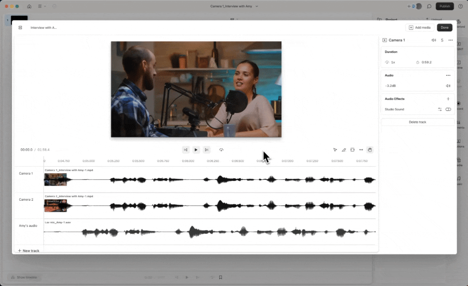The width and height of the screenshot is (468, 286).
Task: Click the loop playback icon
Action: tap(221, 150)
